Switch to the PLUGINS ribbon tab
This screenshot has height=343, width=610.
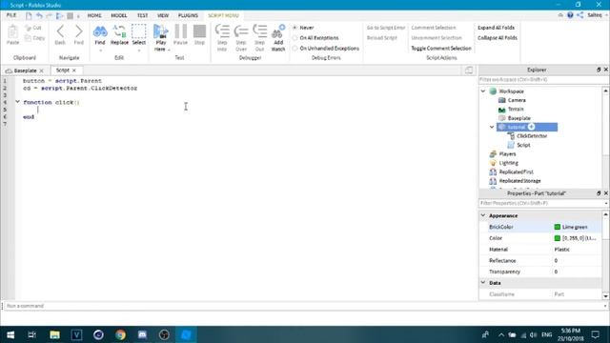click(x=188, y=15)
